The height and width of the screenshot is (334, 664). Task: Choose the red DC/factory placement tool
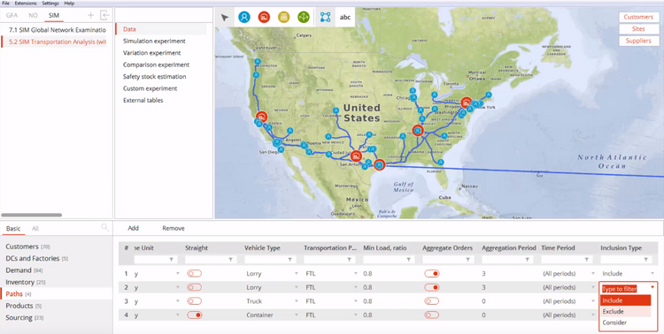pos(264,17)
